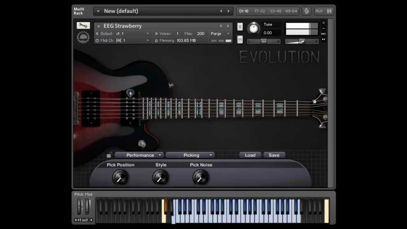
Task: Toggle the top-bar AUX button
Action: pyautogui.click(x=319, y=11)
